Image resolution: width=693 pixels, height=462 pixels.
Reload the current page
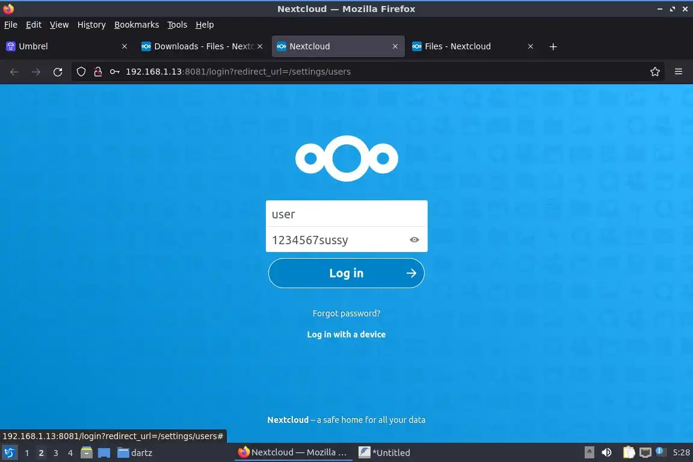coord(58,72)
